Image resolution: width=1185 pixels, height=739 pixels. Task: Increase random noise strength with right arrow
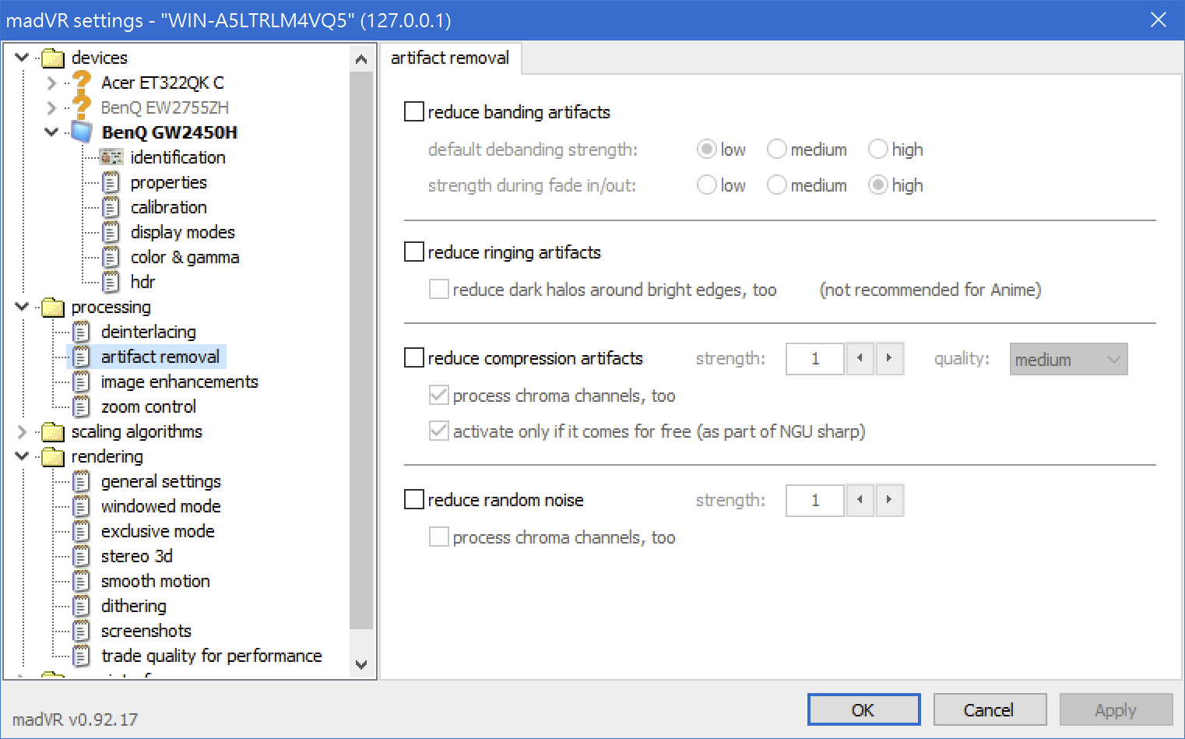pos(889,500)
